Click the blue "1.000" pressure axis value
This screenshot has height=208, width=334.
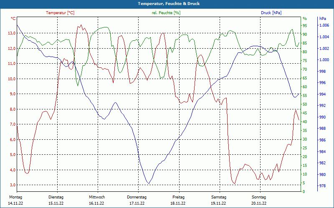[x=324, y=60]
